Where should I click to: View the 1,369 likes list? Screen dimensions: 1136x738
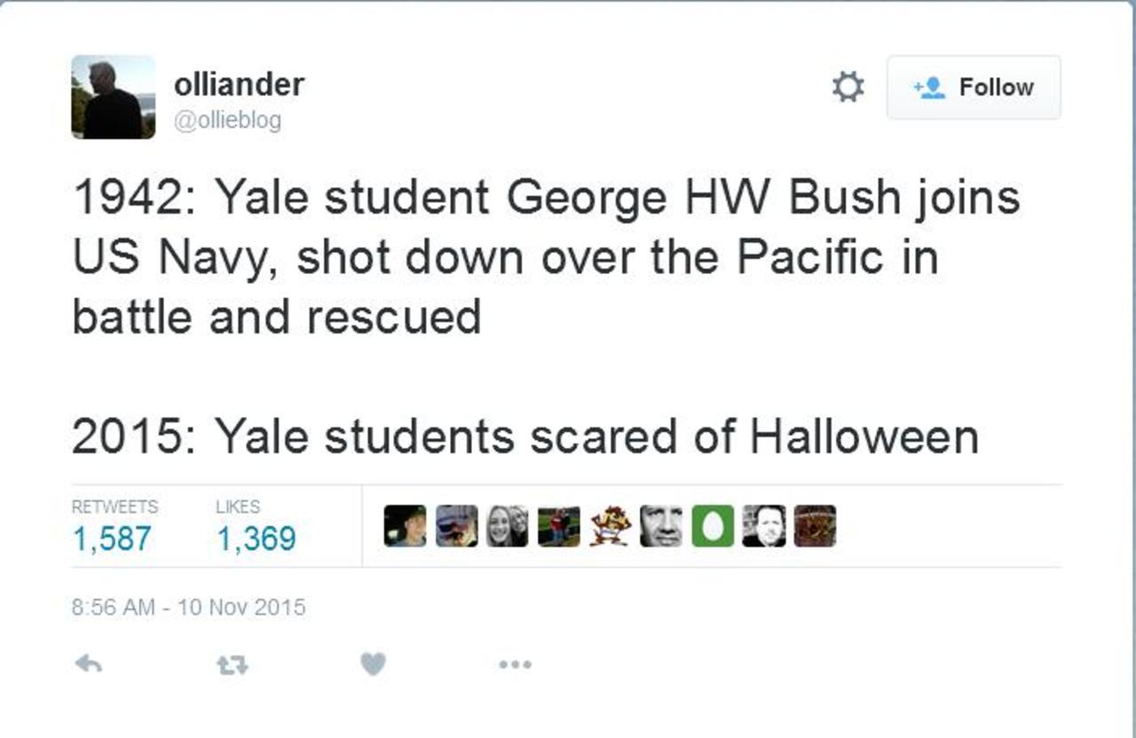click(x=256, y=538)
